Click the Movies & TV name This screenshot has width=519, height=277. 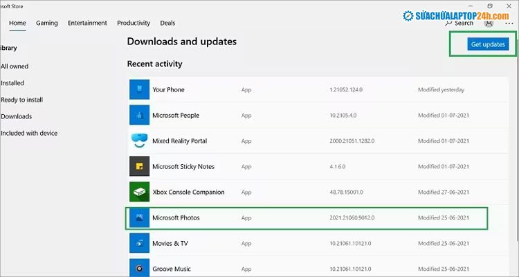pos(170,243)
